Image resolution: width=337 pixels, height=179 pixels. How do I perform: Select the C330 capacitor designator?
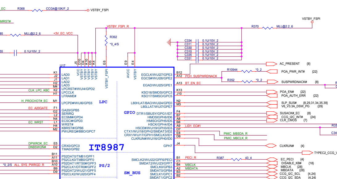point(188,48)
